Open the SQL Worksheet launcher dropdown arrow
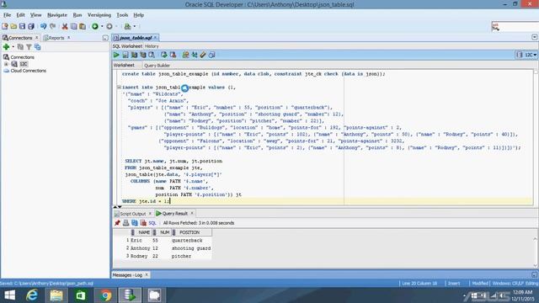The image size is (539, 303). (x=135, y=26)
